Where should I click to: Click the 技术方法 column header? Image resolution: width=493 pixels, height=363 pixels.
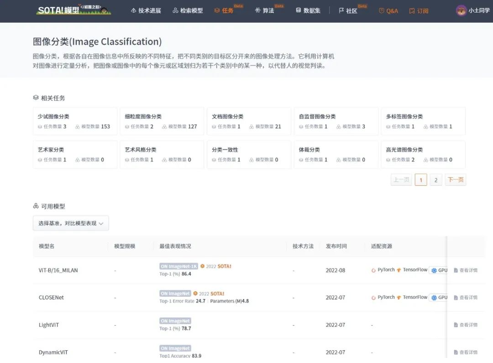(x=303, y=246)
